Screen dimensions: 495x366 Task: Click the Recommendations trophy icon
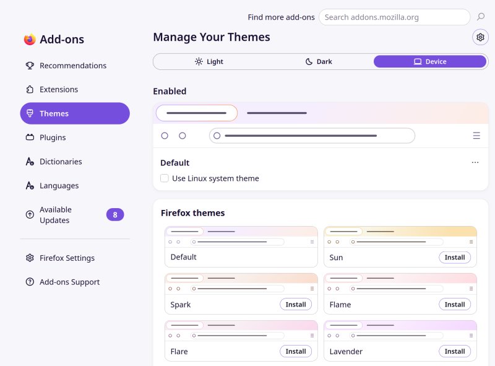[x=30, y=66]
